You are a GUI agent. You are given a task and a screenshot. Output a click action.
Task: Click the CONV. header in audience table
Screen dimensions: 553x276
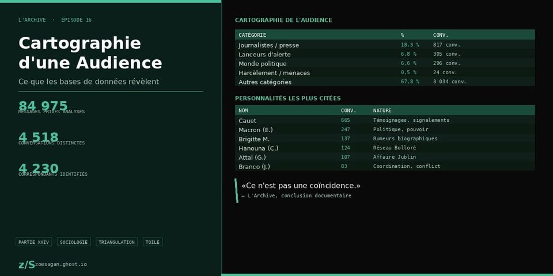point(441,35)
